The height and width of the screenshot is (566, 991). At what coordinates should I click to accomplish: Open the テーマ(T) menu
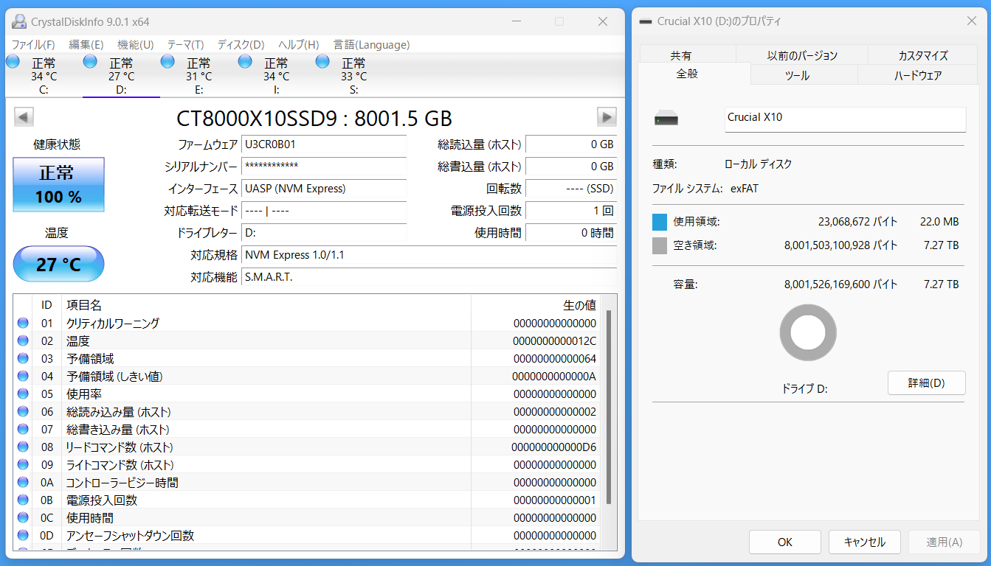click(x=185, y=45)
